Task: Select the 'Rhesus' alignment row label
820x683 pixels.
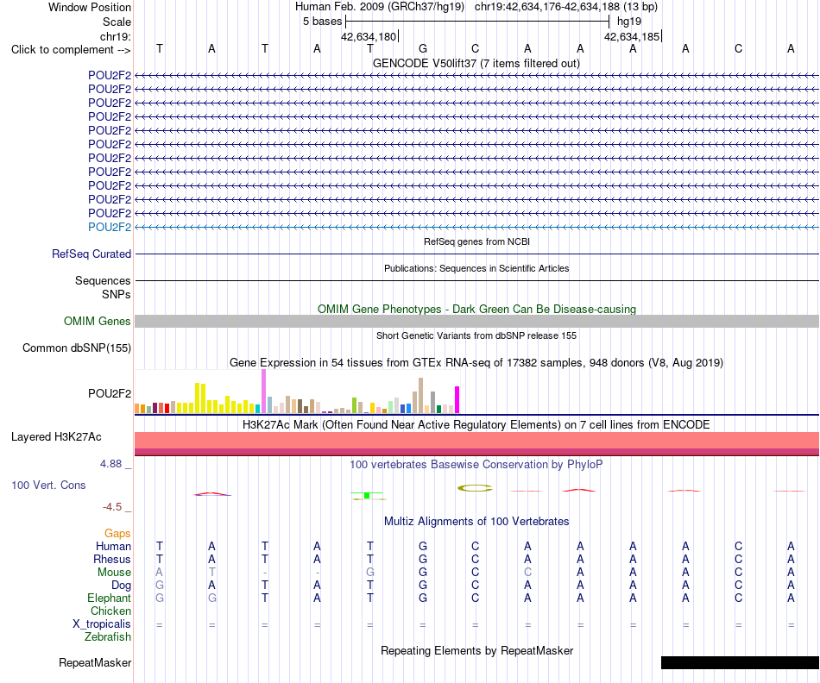Action: click(x=112, y=559)
